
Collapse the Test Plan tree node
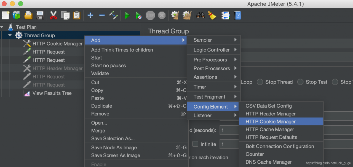[2, 27]
